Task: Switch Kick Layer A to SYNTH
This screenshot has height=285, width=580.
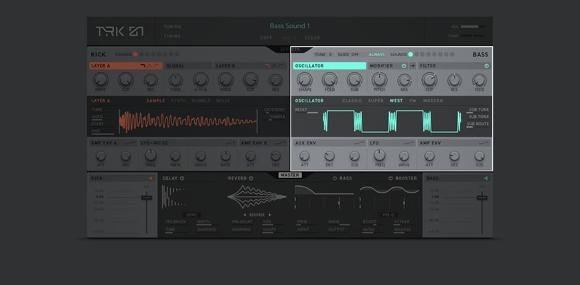Action: tap(178, 100)
